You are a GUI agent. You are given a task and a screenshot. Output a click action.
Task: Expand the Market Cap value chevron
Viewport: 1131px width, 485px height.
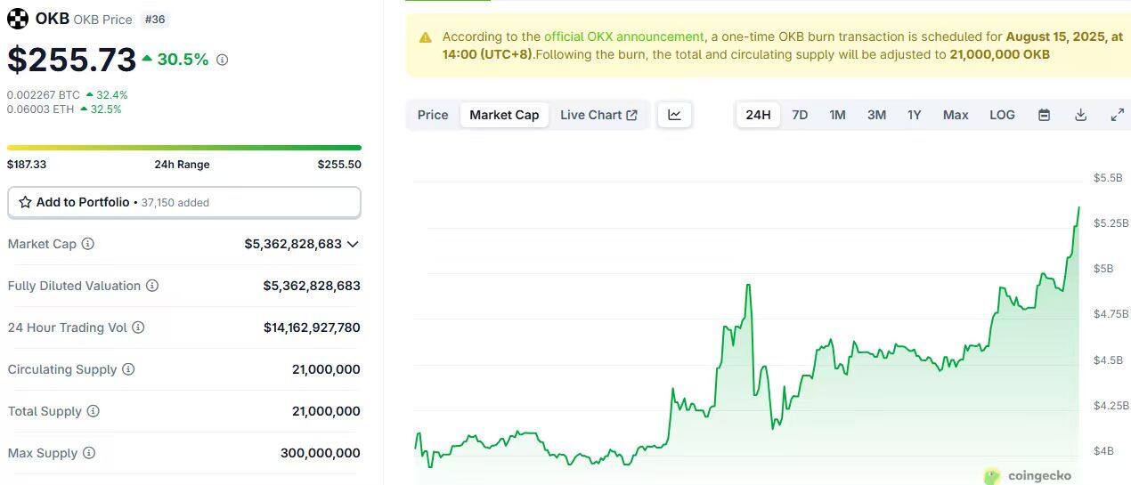click(x=353, y=244)
